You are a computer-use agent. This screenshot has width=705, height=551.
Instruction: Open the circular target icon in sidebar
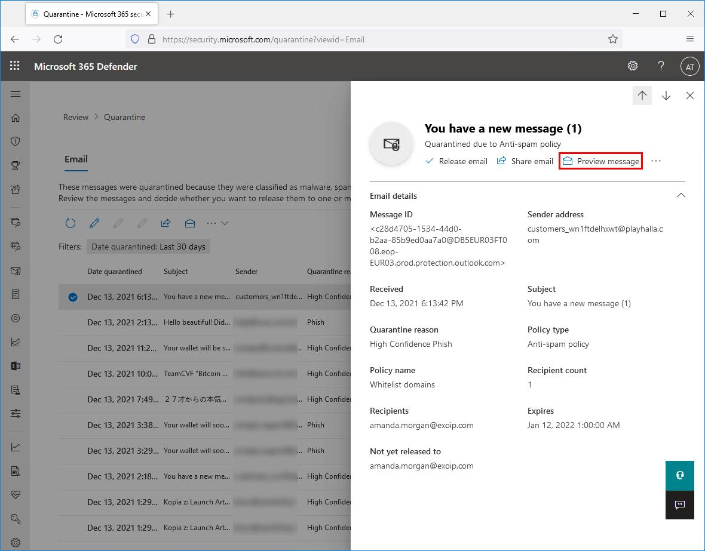point(16,318)
